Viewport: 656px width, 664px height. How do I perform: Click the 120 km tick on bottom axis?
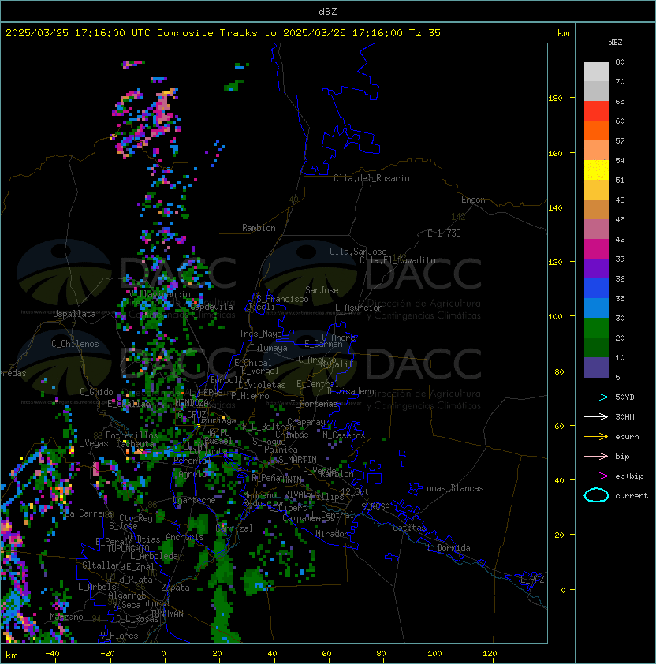490,654
